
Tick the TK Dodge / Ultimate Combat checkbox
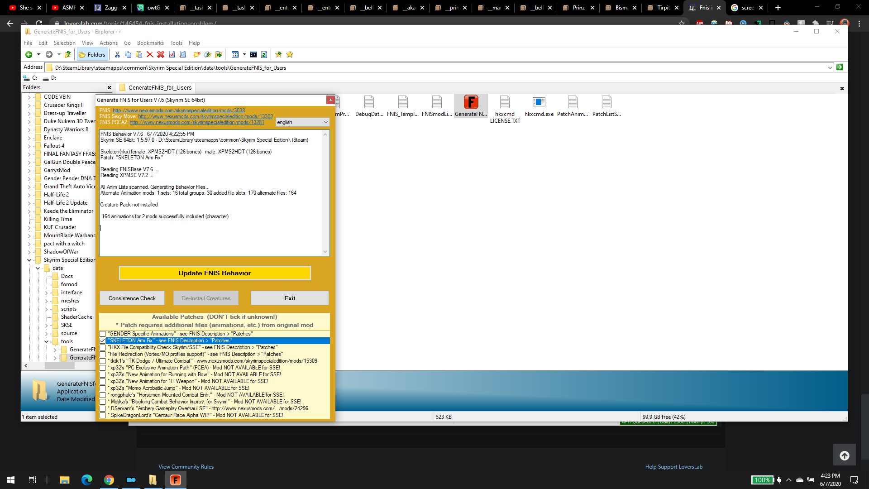(103, 361)
